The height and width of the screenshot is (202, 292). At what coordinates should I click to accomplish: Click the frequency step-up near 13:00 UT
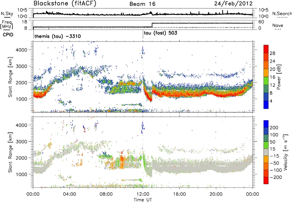(x=152, y=25)
